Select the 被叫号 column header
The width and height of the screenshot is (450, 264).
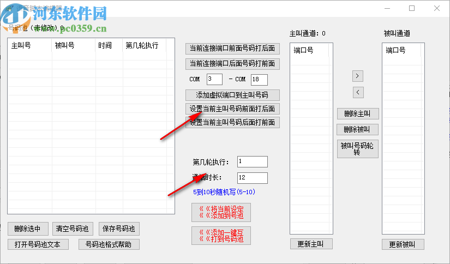(74, 45)
